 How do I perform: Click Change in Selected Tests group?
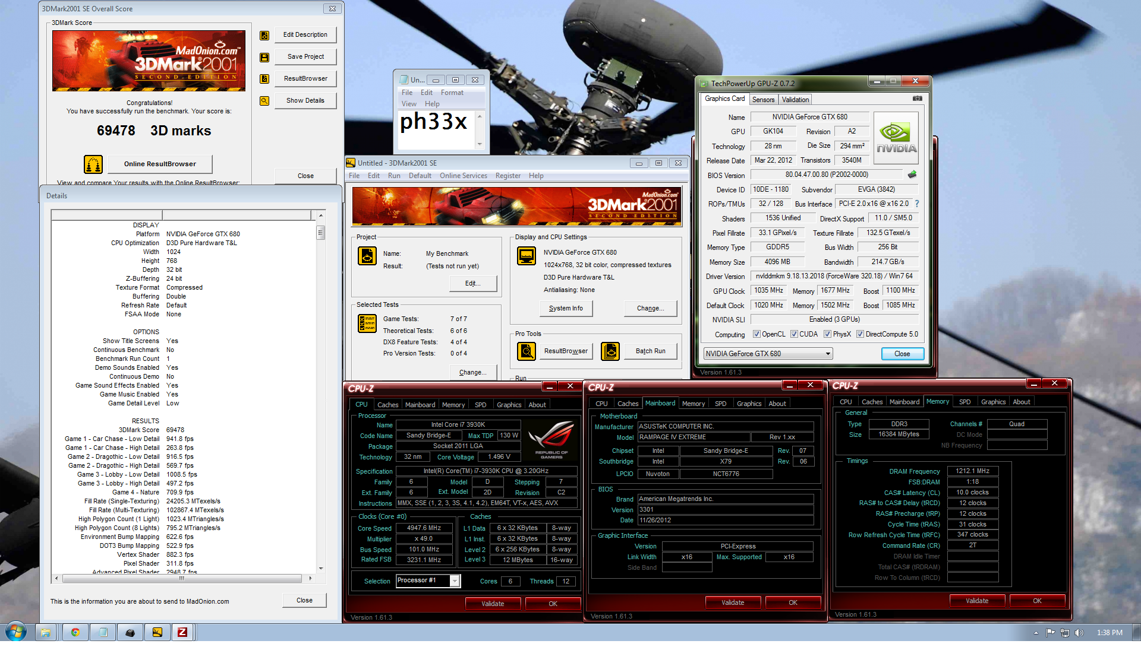tap(473, 373)
